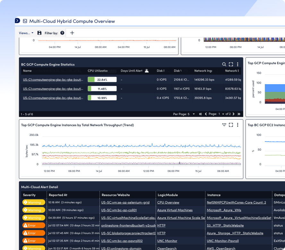Open the OpenSearch LogicModule link
This screenshot has width=285, height=250.
167,248
